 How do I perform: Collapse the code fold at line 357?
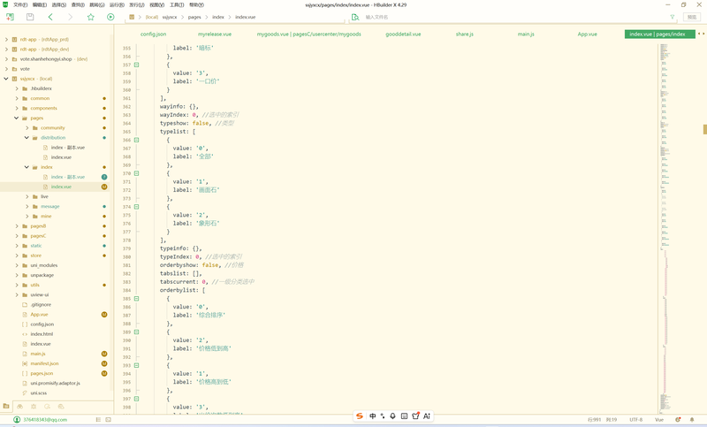(136, 65)
